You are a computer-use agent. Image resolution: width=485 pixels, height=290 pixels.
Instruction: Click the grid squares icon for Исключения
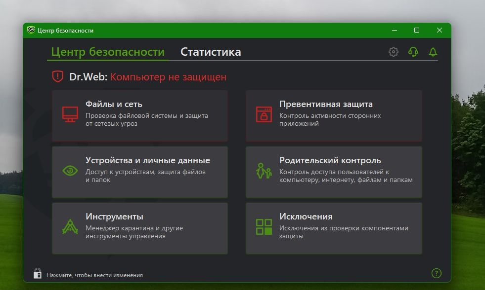[x=264, y=227]
